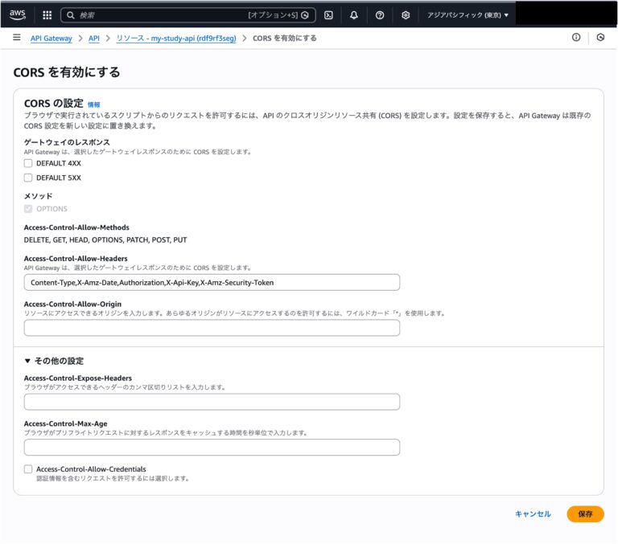Viewport: 618px width, 544px height.
Task: Open the AWS services grid menu
Action: pos(47,15)
